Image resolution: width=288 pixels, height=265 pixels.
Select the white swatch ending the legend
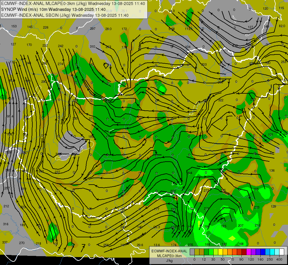[x=282, y=252]
